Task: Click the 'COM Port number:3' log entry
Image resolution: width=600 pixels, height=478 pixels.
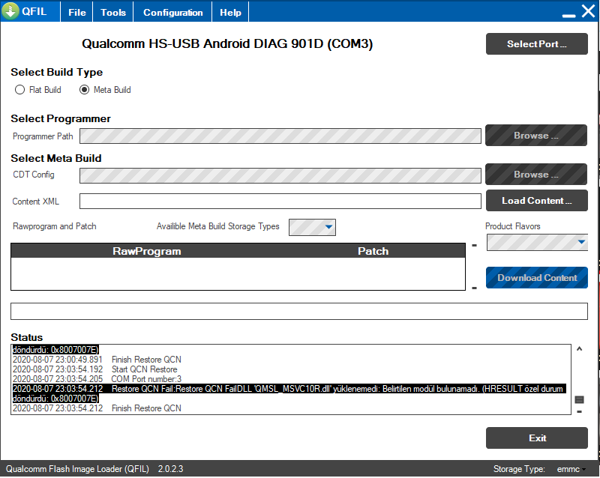Action: click(97, 379)
